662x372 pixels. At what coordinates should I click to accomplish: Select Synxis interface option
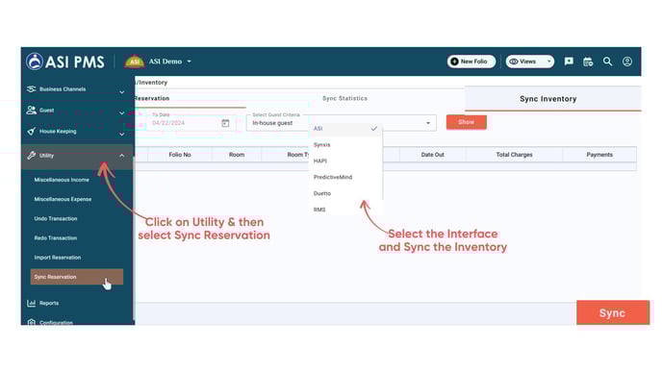tap(345, 144)
